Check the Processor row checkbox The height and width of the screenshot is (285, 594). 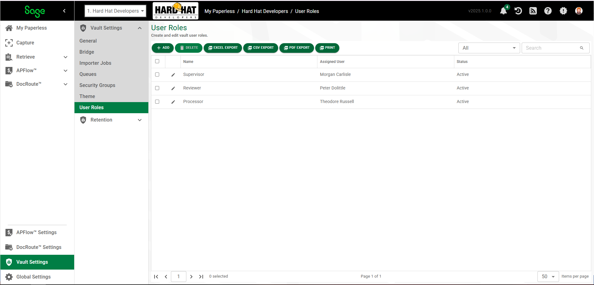[157, 101]
